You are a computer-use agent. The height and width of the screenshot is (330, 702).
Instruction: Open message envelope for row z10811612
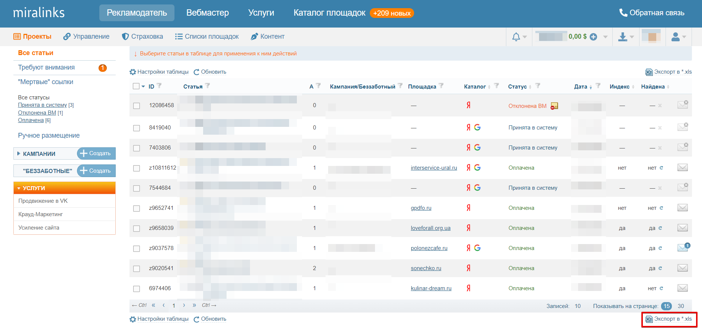683,168
